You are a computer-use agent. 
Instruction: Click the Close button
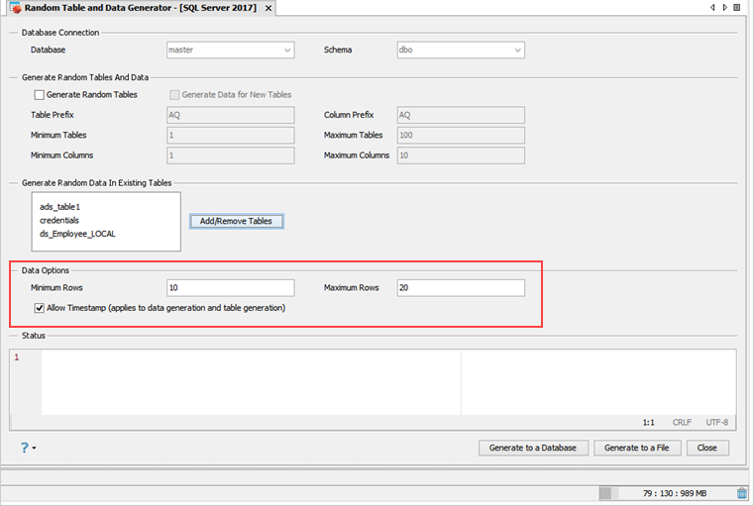(x=707, y=448)
